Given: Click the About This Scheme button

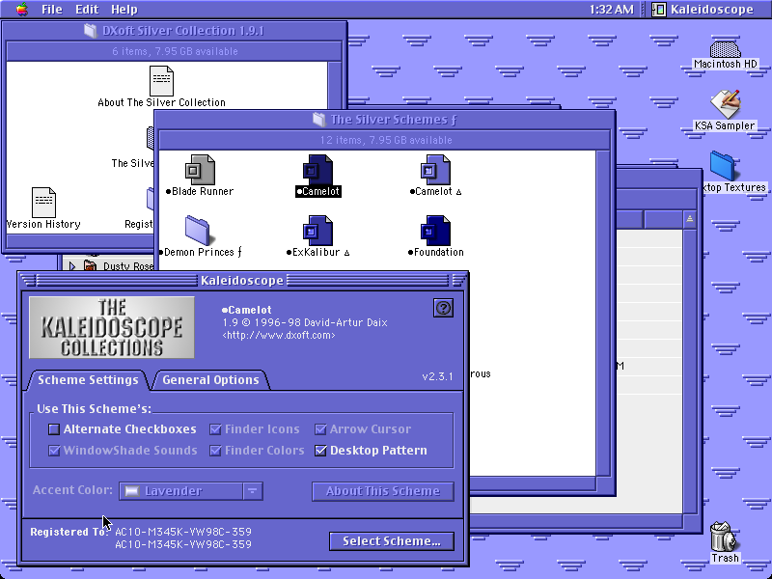Looking at the screenshot, I should tap(382, 491).
